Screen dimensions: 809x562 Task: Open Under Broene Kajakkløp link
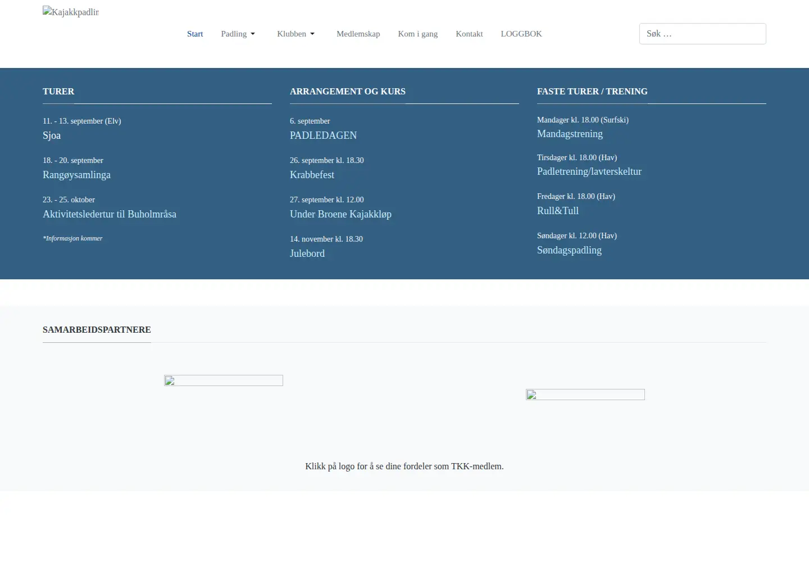(340, 214)
